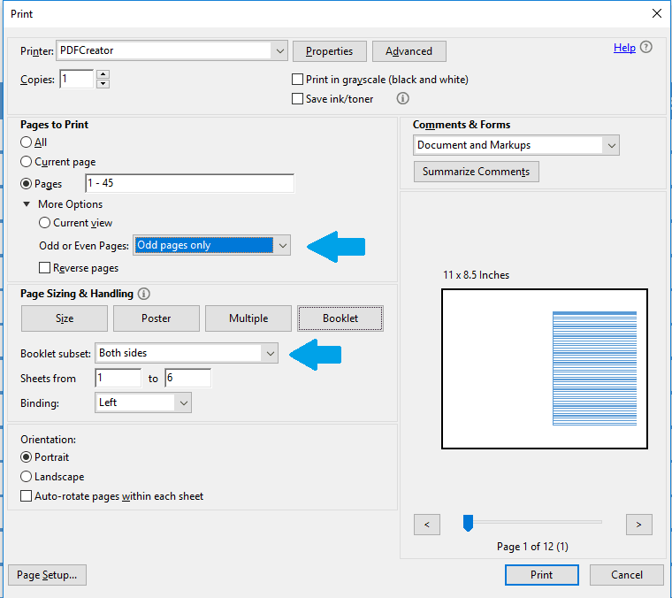Open the Odd or Even Pages dropdown
Viewport: 672px width, 598px height.
[211, 245]
